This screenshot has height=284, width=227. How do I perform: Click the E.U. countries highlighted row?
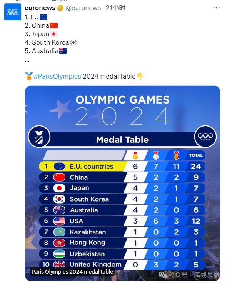[x=122, y=166]
